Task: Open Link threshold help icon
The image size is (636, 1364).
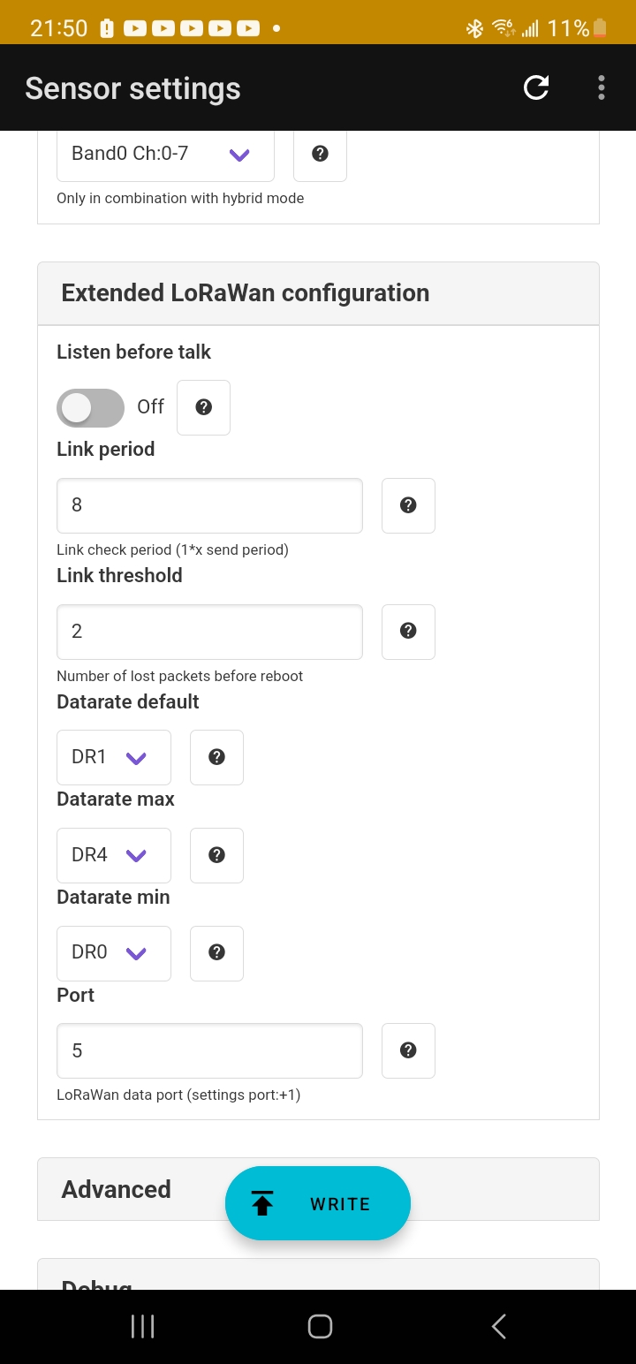Action: pyautogui.click(x=408, y=631)
